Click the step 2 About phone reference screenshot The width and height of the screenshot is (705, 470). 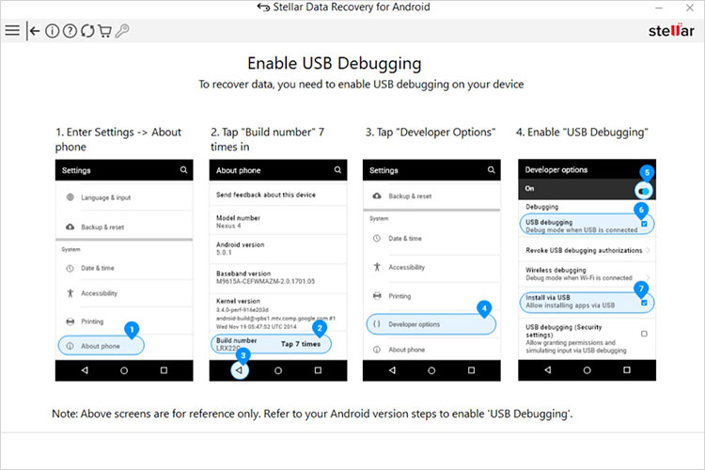(x=278, y=270)
